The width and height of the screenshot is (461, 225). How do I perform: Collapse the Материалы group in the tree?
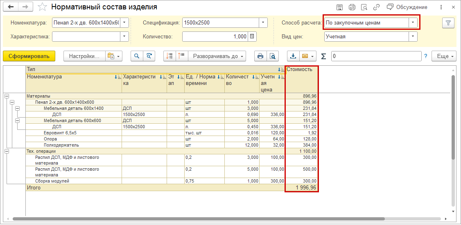point(7,96)
